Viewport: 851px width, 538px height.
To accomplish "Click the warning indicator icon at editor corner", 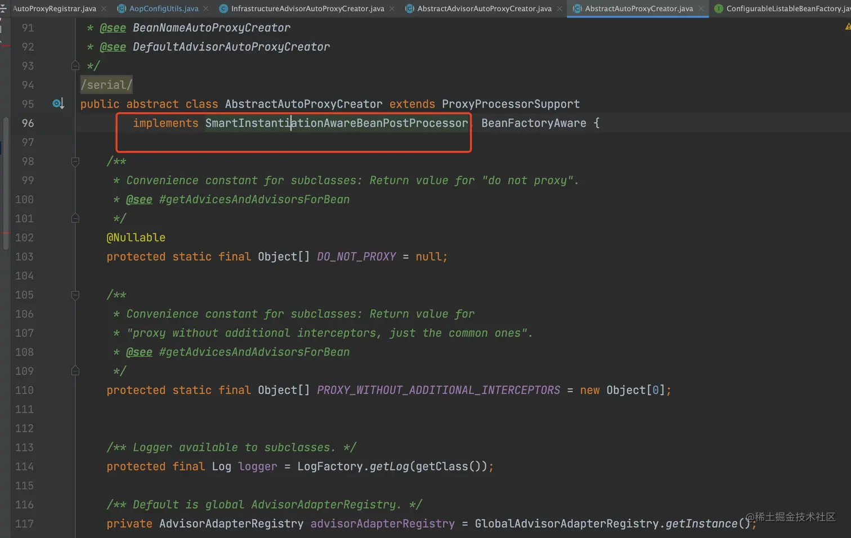I will tap(848, 26).
